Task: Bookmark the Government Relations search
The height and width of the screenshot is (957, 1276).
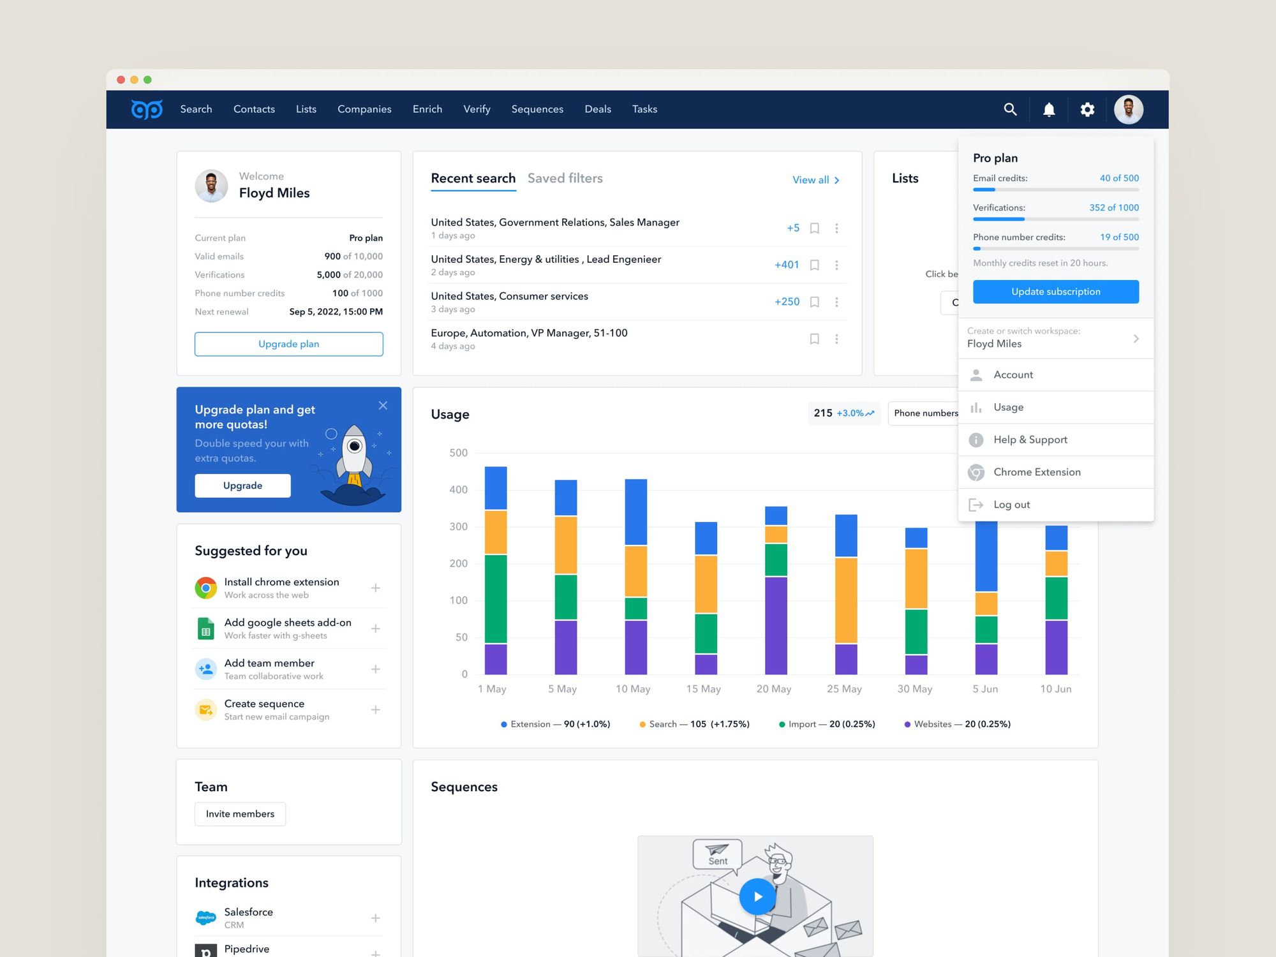Action: pos(815,228)
